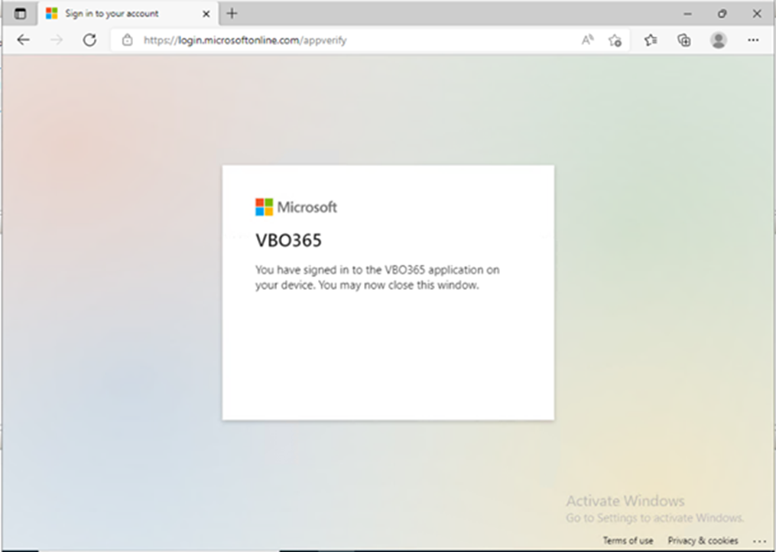Open tab actions menu icon
Screen dimensions: 776x552
[21, 13]
